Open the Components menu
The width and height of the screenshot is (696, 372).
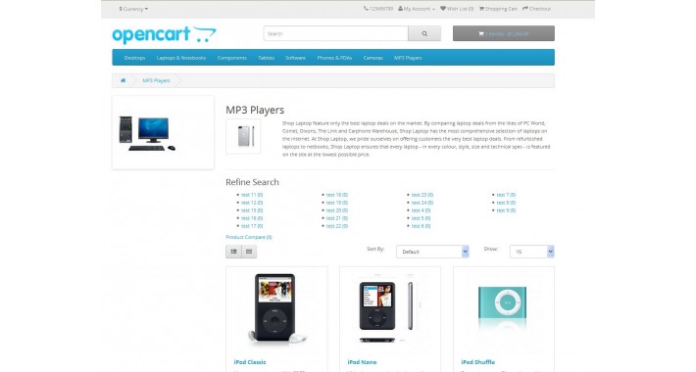tap(231, 58)
